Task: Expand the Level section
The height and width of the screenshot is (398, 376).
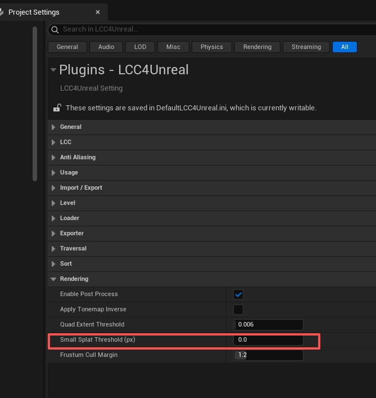Action: click(53, 203)
